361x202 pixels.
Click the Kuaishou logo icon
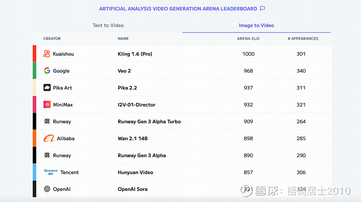tap(47, 54)
